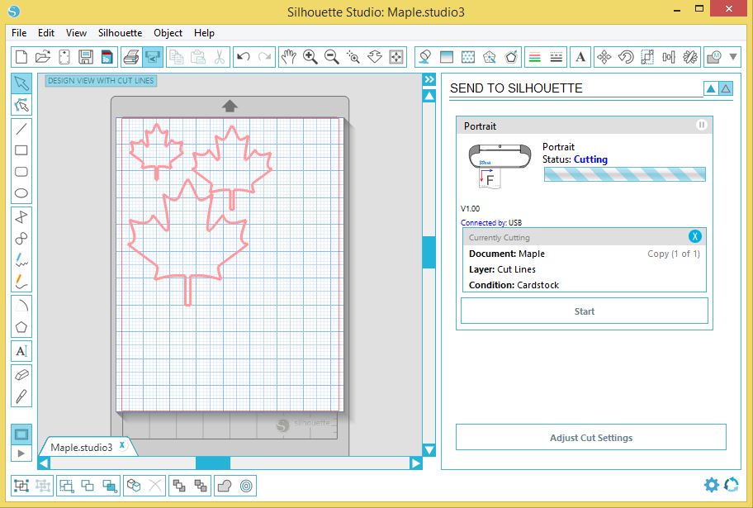Image resolution: width=753 pixels, height=508 pixels.
Task: Click the Offset concentric circles icon
Action: coord(246,486)
